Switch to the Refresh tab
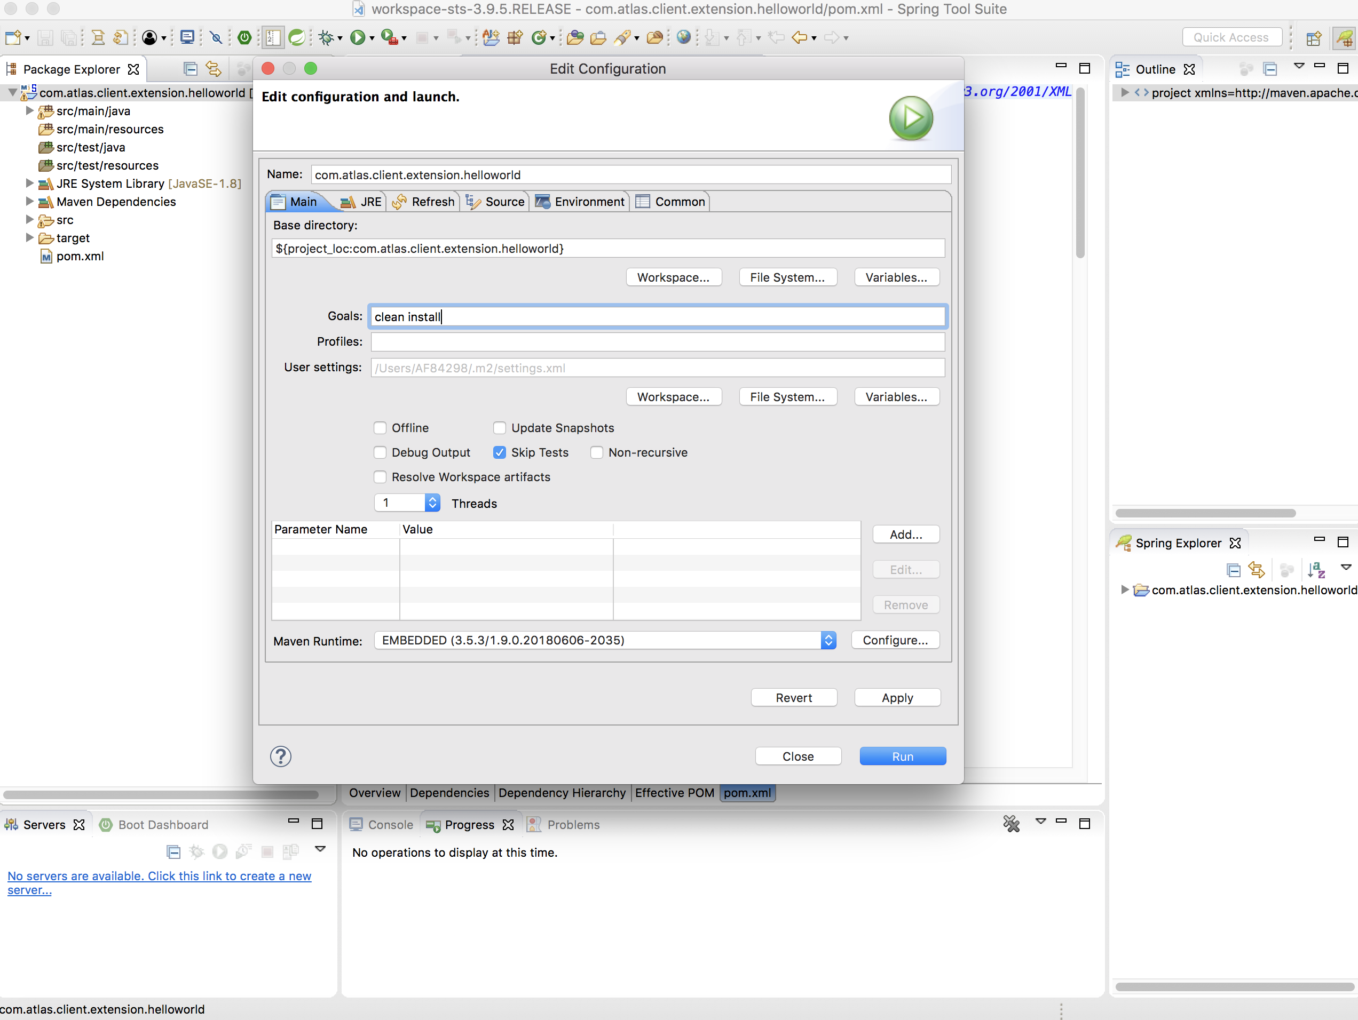 click(x=424, y=202)
